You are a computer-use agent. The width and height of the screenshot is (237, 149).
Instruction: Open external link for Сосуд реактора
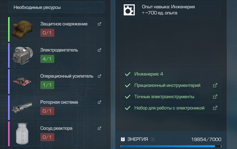pyautogui.click(x=99, y=128)
